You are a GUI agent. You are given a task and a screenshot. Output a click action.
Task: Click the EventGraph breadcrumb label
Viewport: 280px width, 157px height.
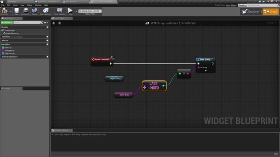189,23
